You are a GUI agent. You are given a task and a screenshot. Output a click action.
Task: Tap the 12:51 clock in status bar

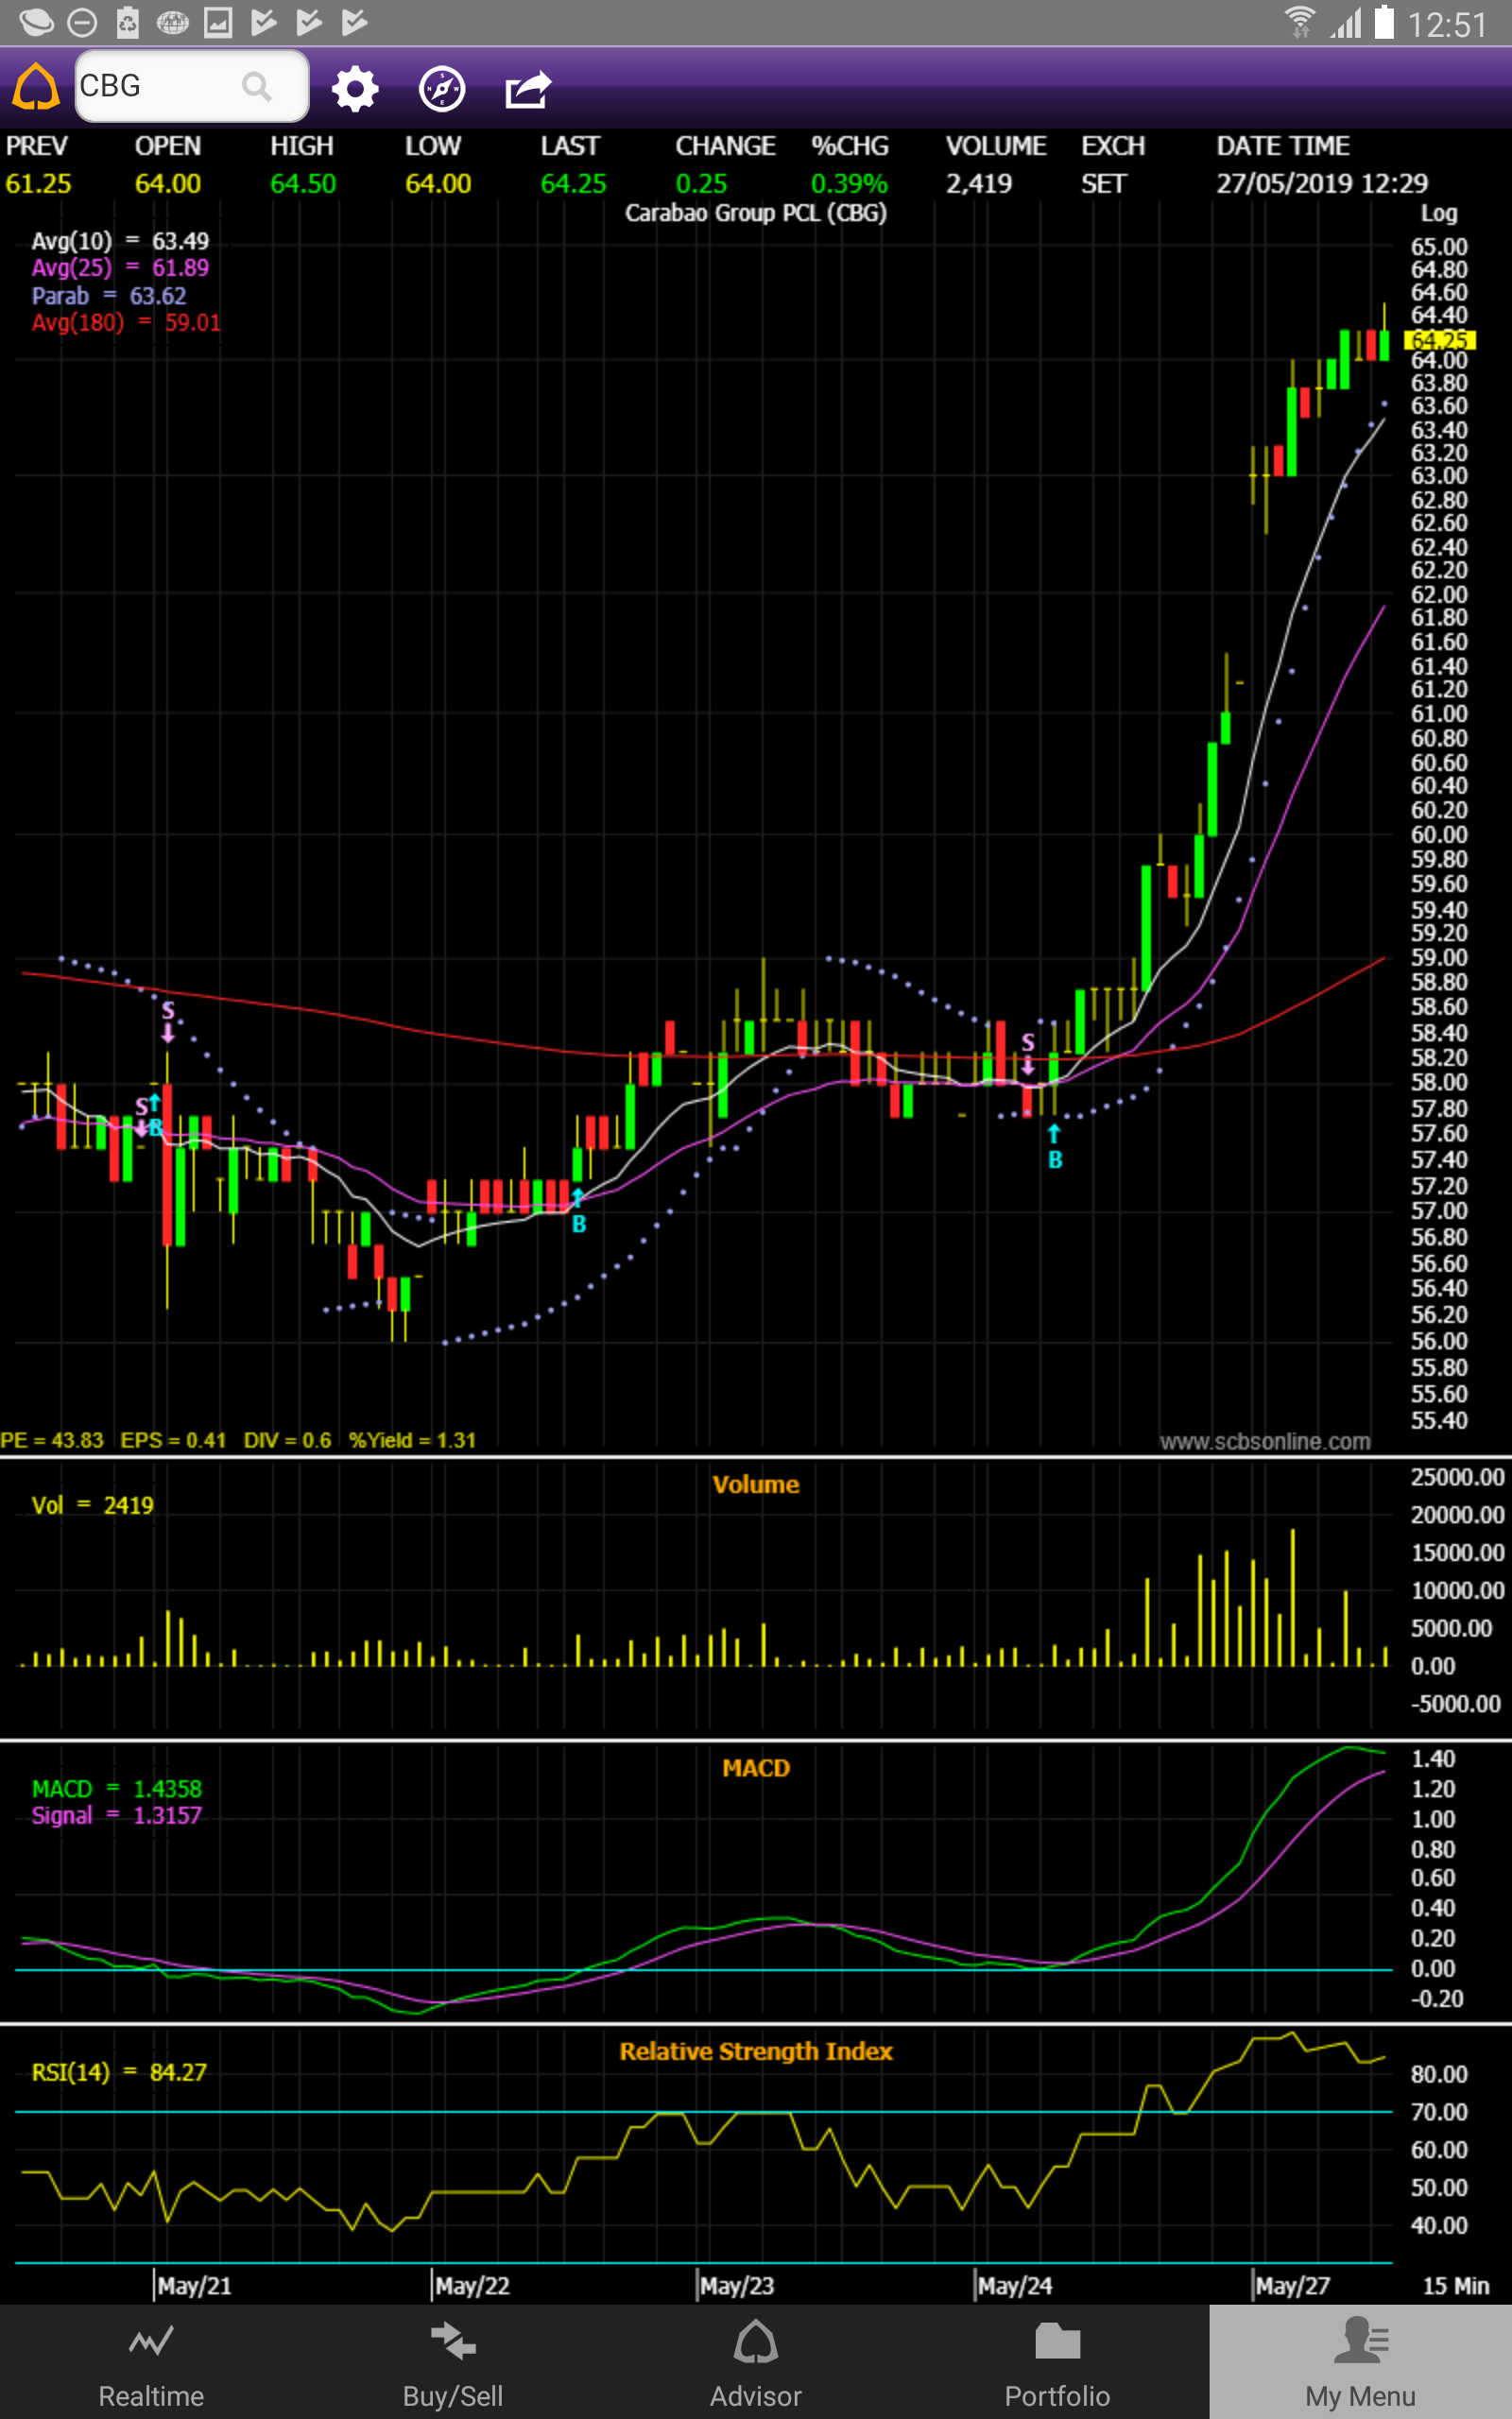tap(1447, 24)
